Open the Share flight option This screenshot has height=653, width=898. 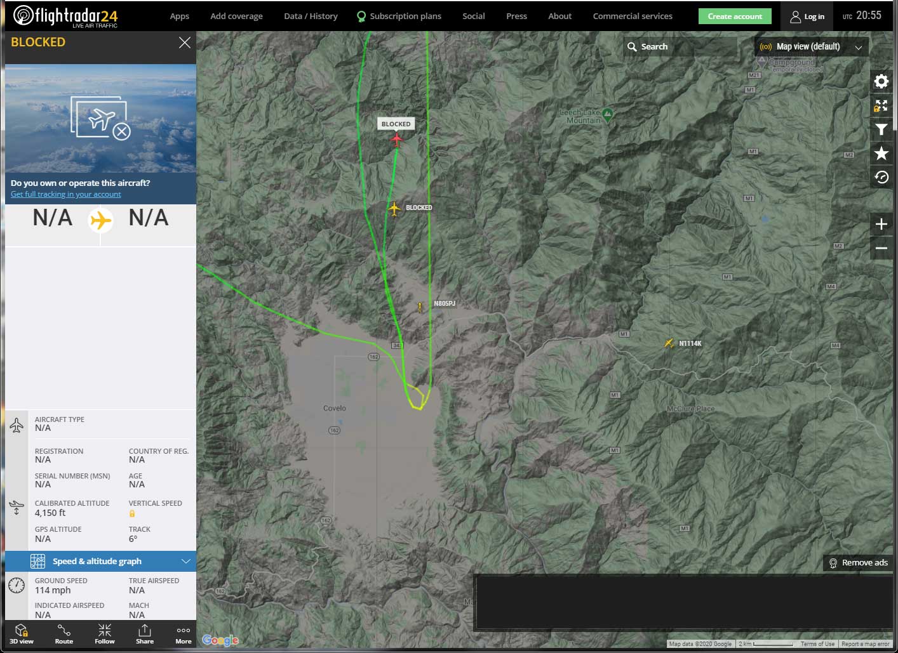point(145,633)
